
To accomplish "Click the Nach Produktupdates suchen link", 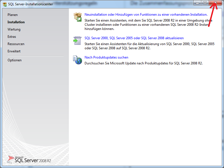I will (106, 57).
